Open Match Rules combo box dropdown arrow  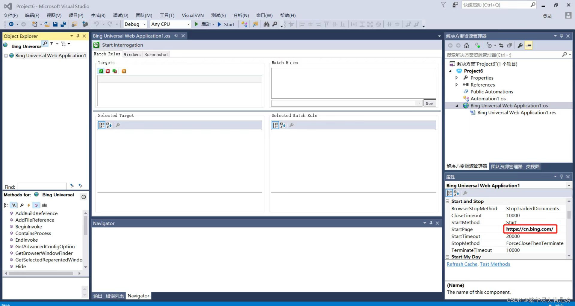(419, 103)
